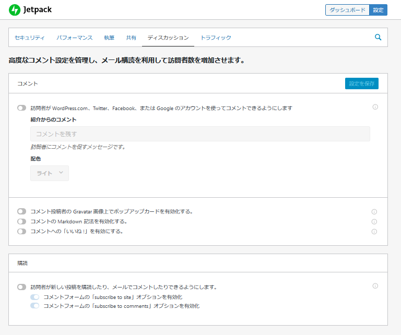Toggle Gravatar popup card on comments
Image resolution: width=401 pixels, height=335 pixels.
tap(21, 211)
